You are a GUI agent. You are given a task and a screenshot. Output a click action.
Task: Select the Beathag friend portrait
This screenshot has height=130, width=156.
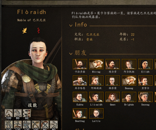(x=80, y=113)
